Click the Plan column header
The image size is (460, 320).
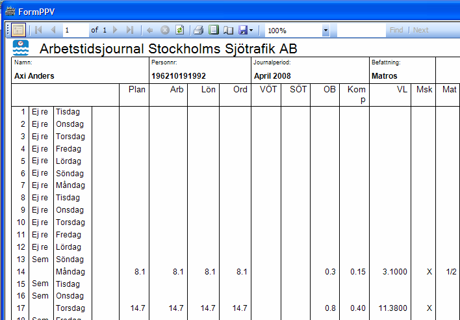(x=136, y=90)
